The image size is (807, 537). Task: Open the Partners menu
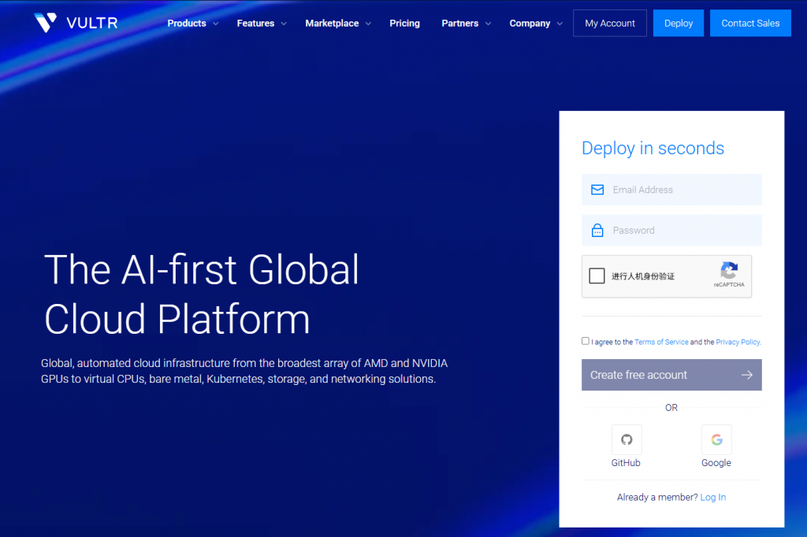[460, 23]
